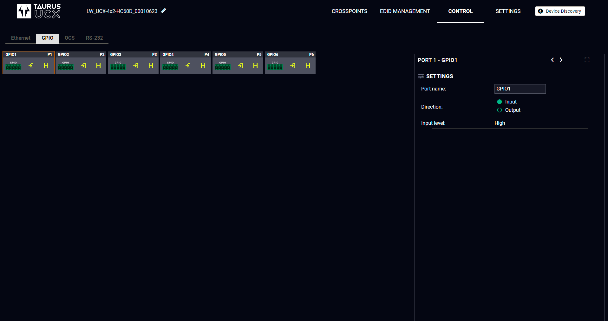Image resolution: width=608 pixels, height=321 pixels.
Task: Open EDID Management page
Action: pyautogui.click(x=405, y=11)
